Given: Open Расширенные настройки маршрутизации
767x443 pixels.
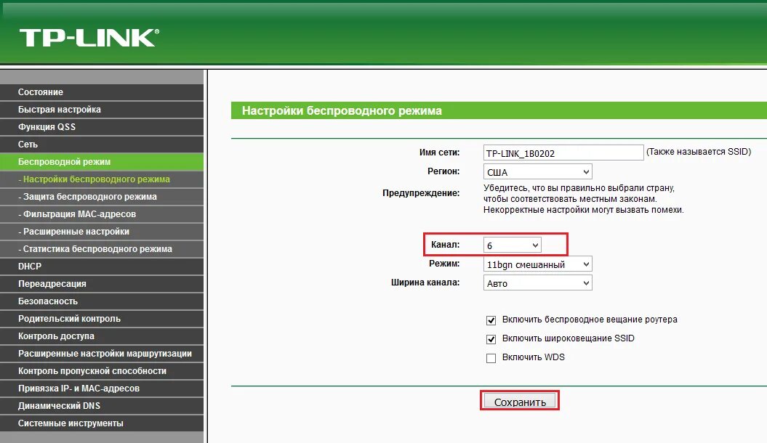Looking at the screenshot, I should coord(102,354).
